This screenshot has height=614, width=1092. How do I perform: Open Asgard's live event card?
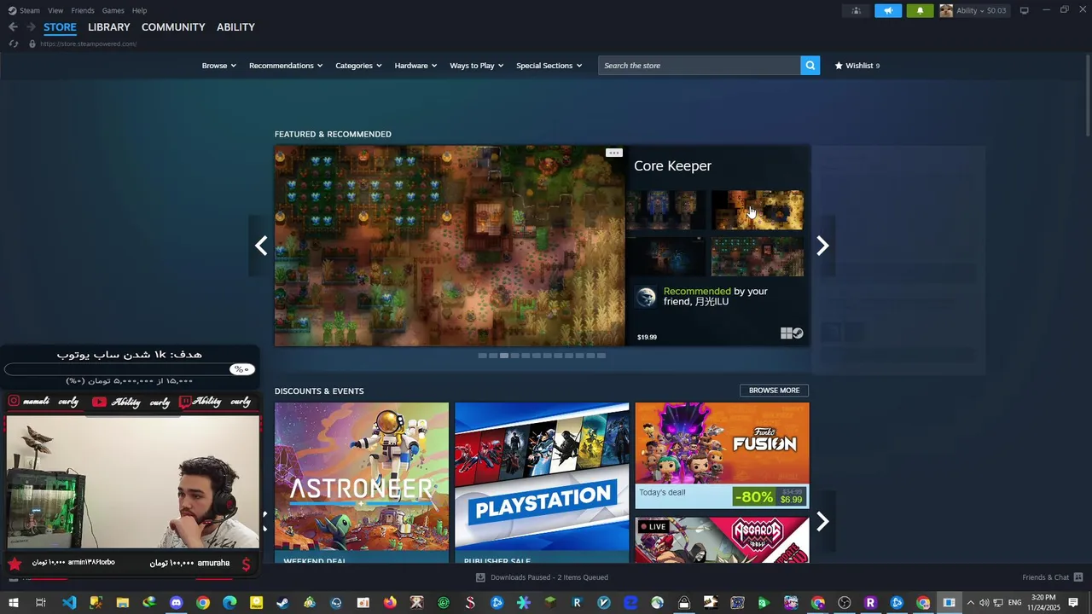(722, 540)
